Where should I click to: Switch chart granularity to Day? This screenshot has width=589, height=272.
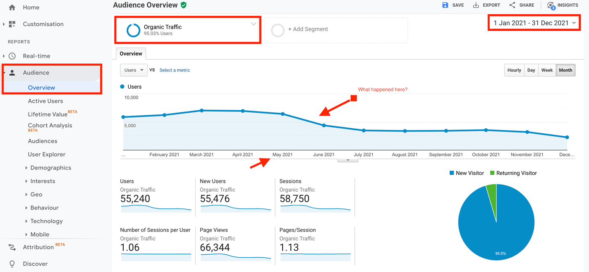pos(531,70)
